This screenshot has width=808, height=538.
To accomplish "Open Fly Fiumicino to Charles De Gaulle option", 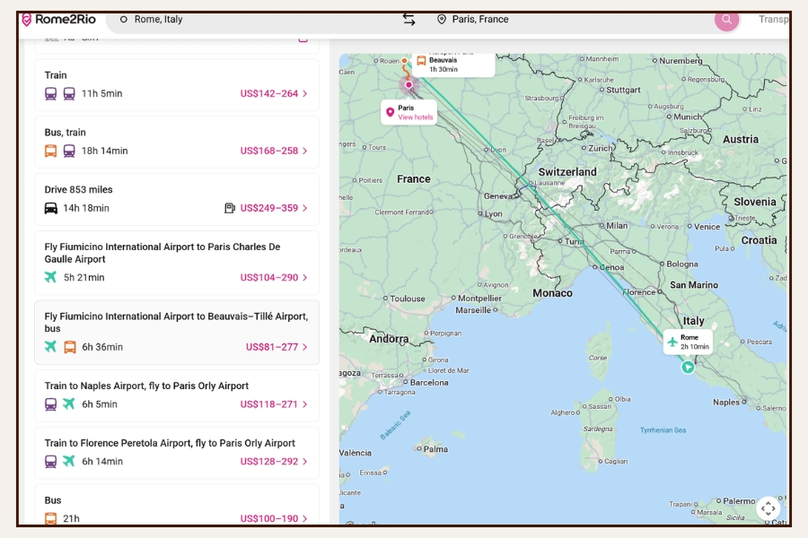I will pyautogui.click(x=177, y=263).
